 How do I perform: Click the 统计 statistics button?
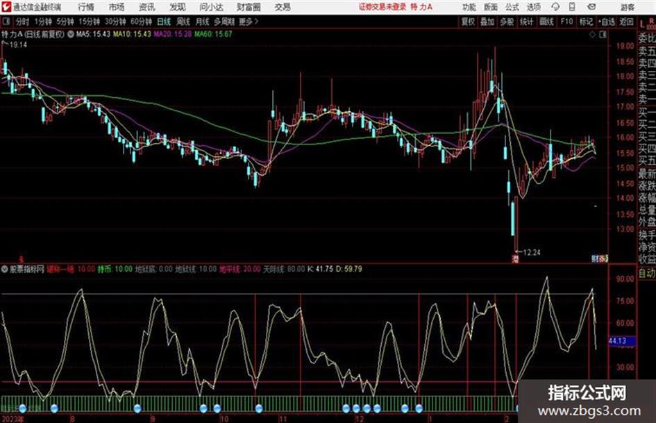click(x=526, y=22)
